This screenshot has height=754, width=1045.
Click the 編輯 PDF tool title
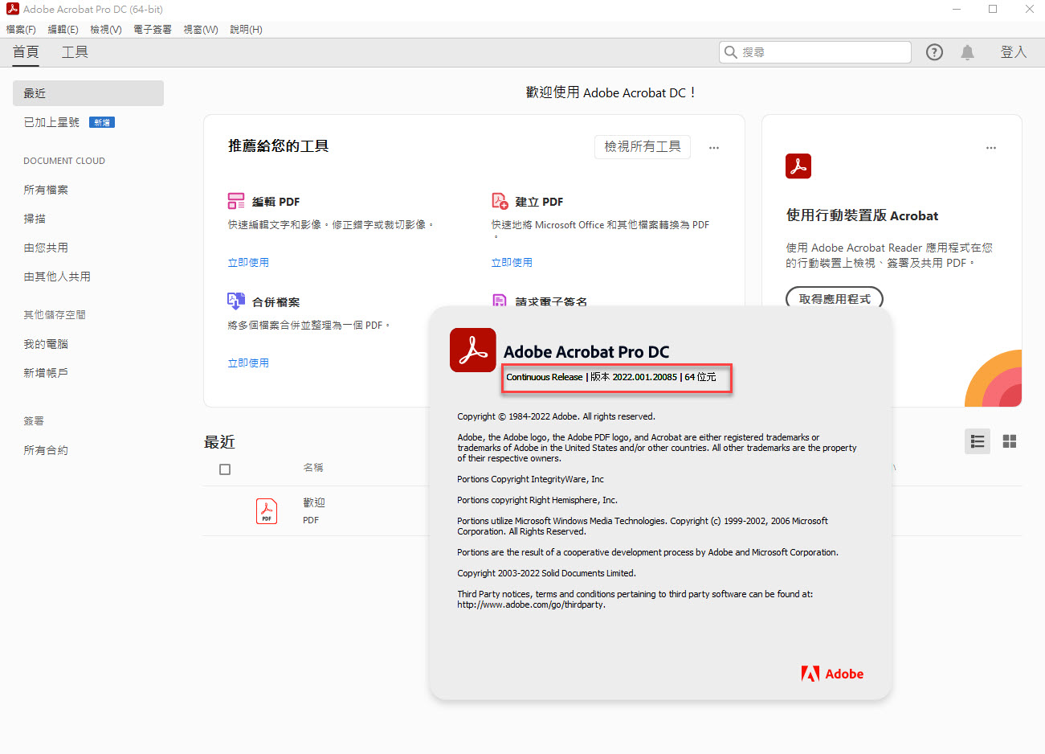(276, 202)
